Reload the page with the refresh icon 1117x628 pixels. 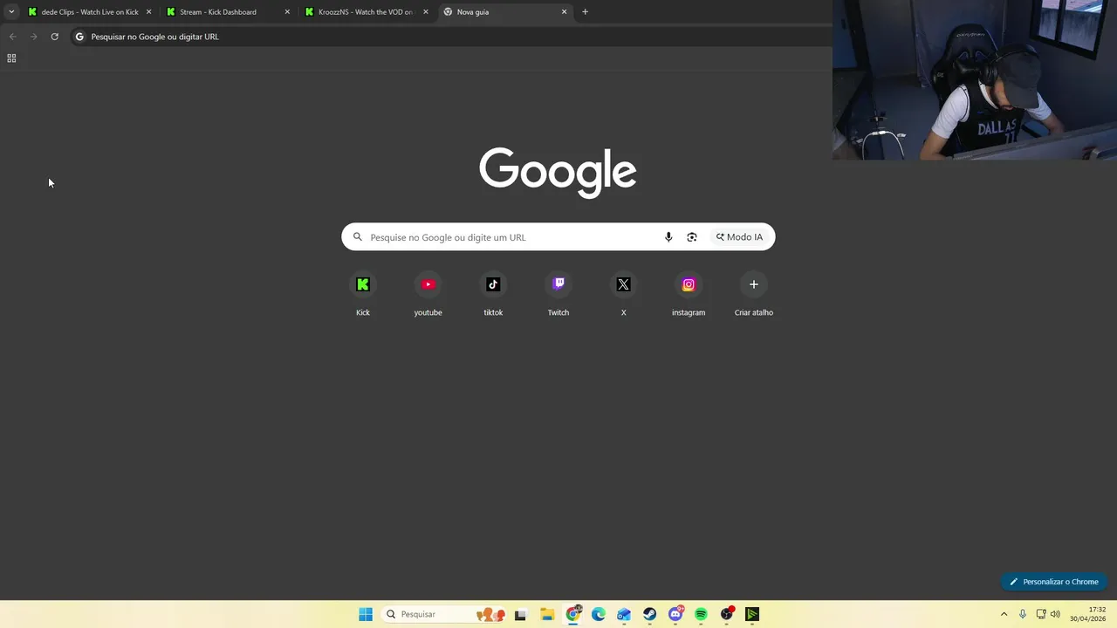tap(54, 37)
